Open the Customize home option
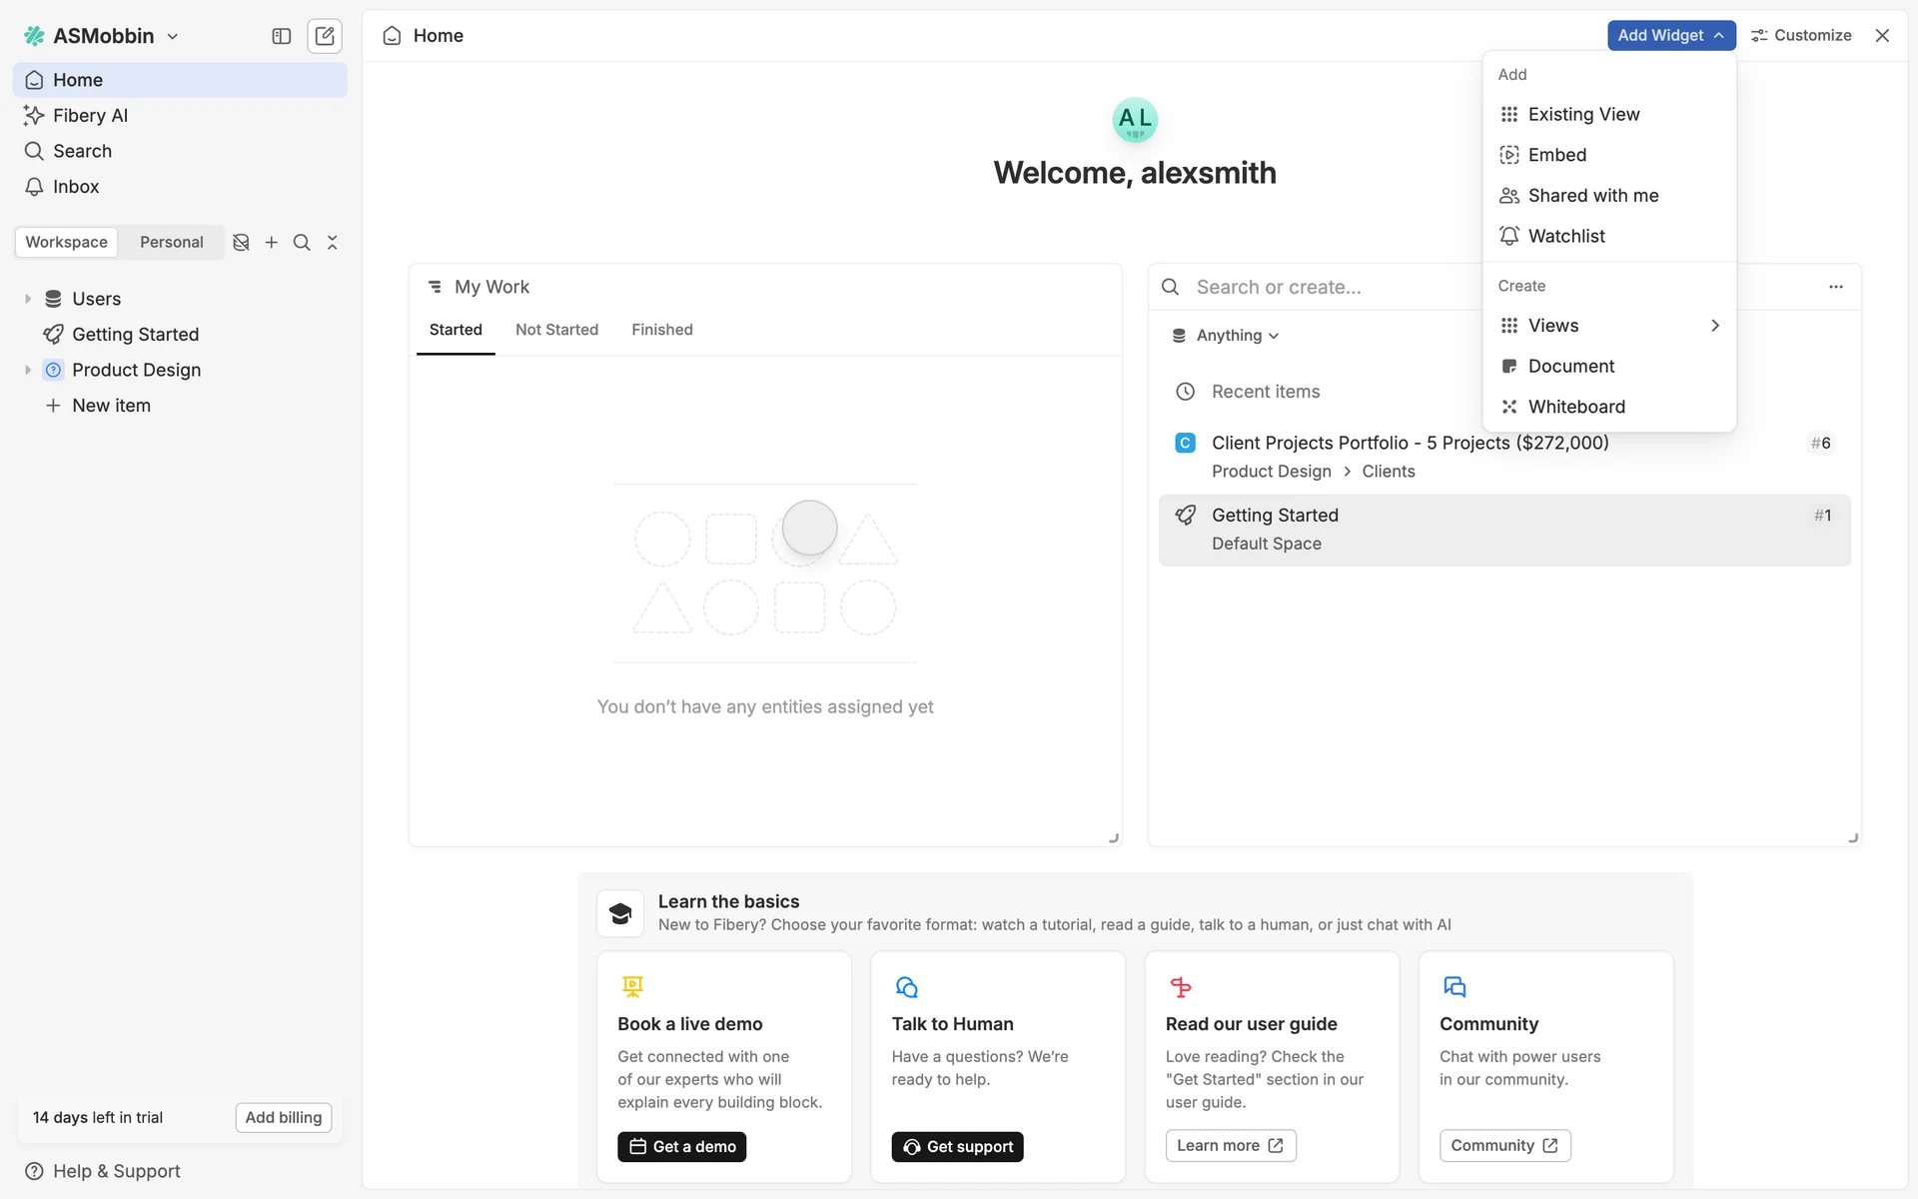Screen dimensions: 1918x1199 pyautogui.click(x=1801, y=35)
